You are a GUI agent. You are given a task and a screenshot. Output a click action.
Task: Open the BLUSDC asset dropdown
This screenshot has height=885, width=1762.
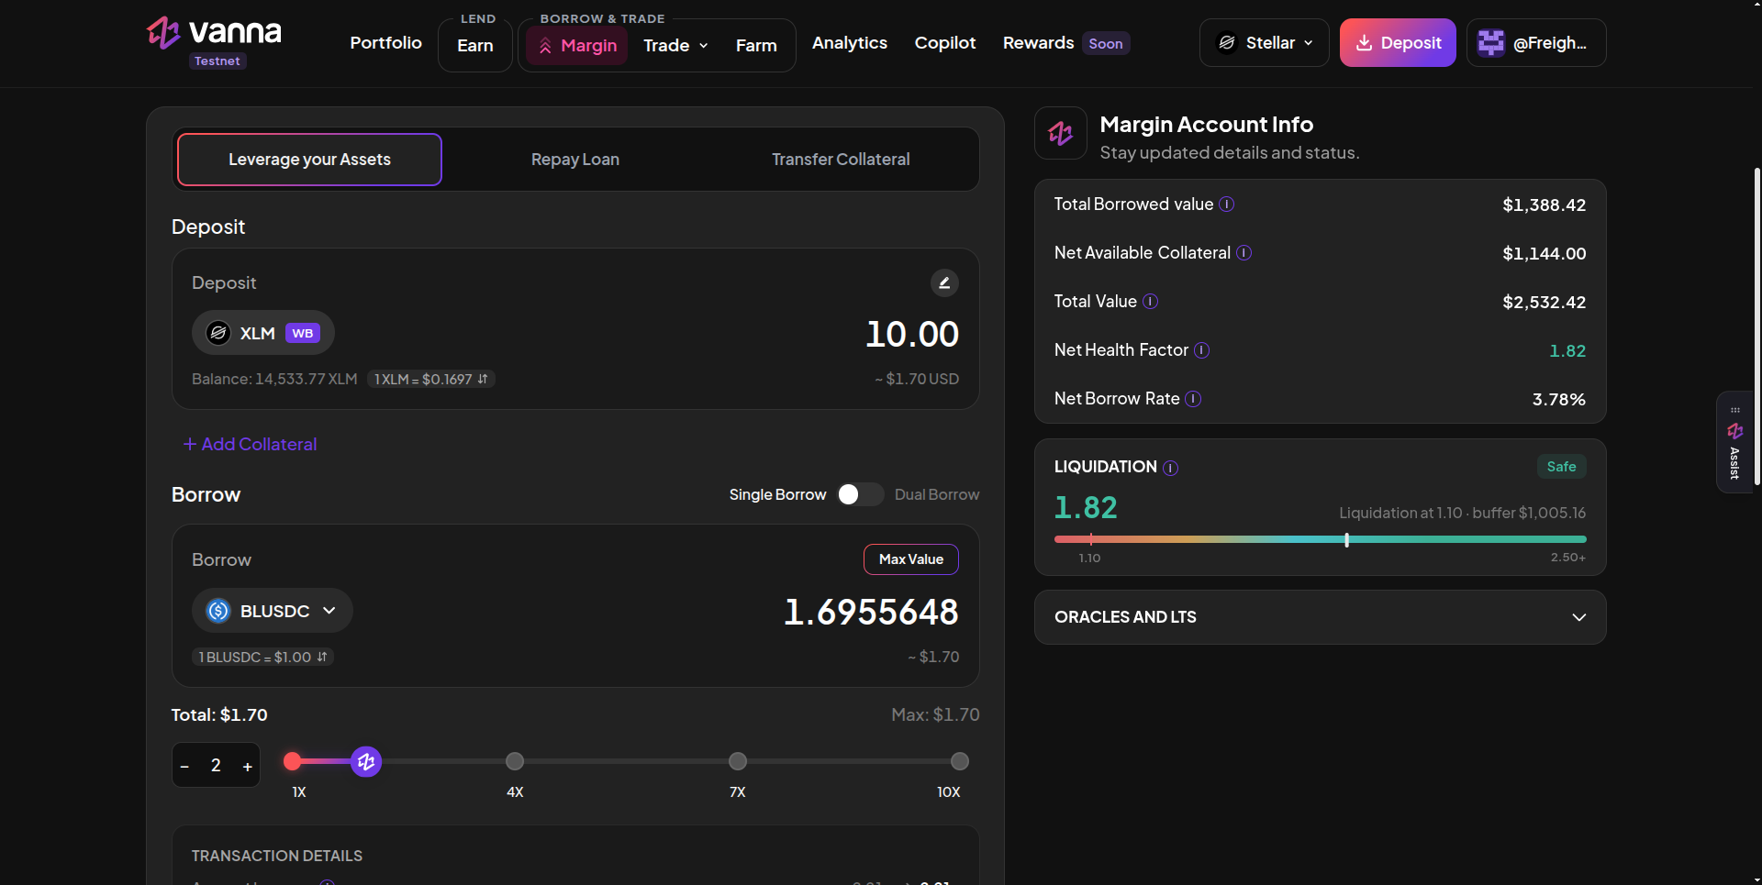pos(272,611)
